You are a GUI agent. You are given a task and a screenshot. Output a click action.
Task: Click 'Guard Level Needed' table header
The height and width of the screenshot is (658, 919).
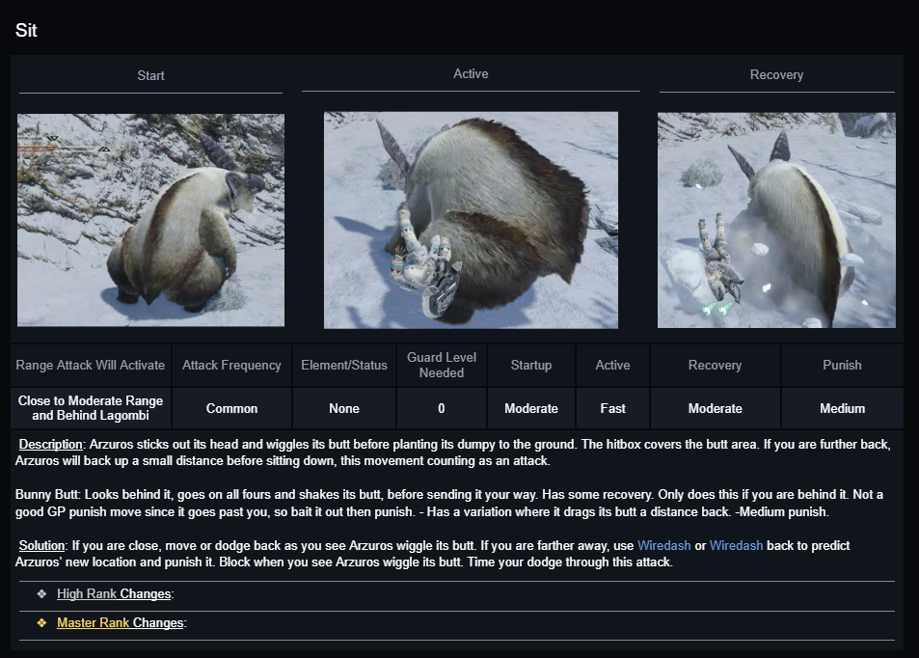click(442, 366)
